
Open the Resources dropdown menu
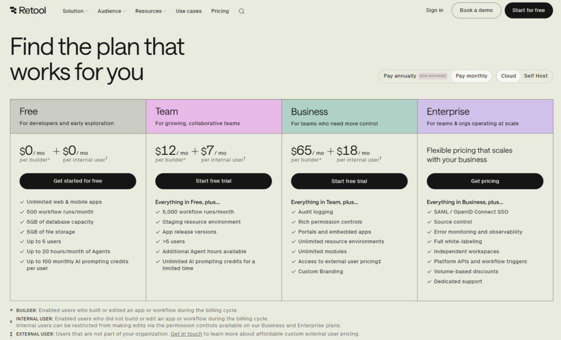coord(150,11)
